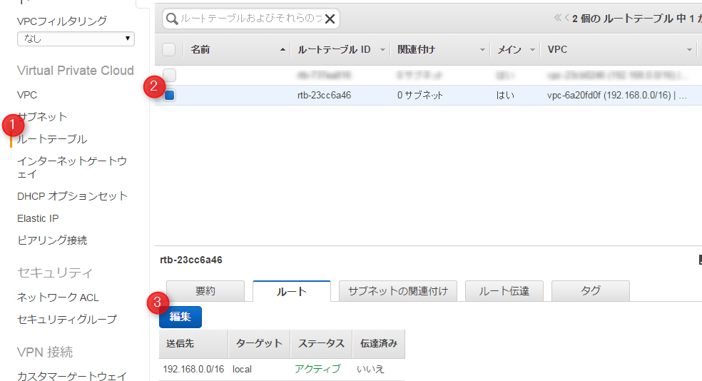
Task: Open インターネットゲートウェイ in sidebar
Action: pyautogui.click(x=71, y=168)
